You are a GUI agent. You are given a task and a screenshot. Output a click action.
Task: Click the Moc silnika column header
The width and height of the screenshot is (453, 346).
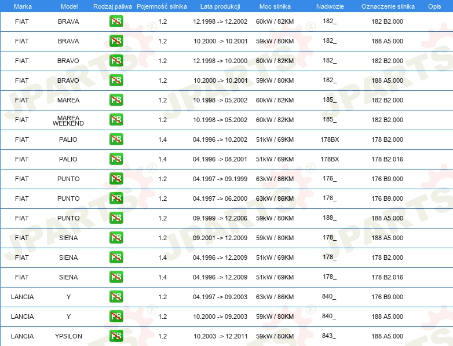pyautogui.click(x=275, y=6)
